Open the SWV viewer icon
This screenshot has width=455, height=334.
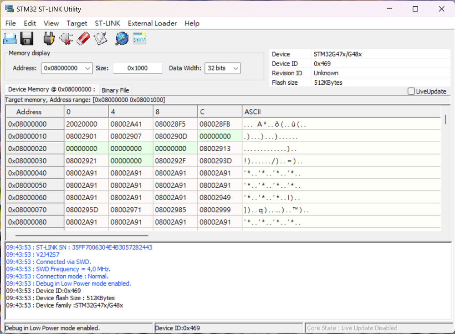click(139, 39)
